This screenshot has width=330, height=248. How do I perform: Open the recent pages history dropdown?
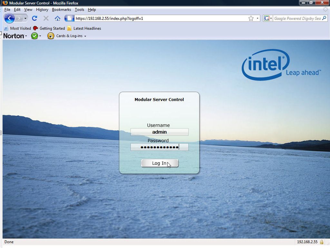[x=25, y=18]
